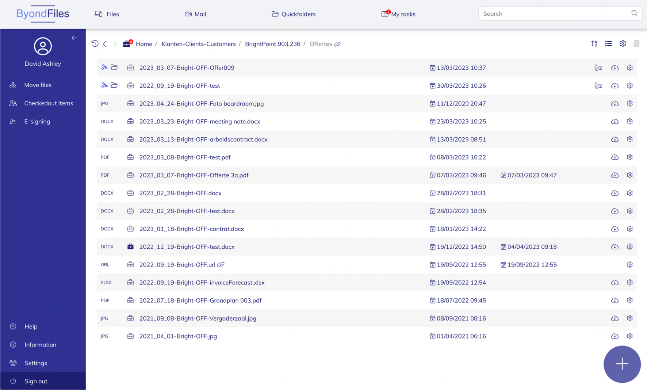Open the My tasks tab
This screenshot has width=647, height=390.
coord(398,14)
